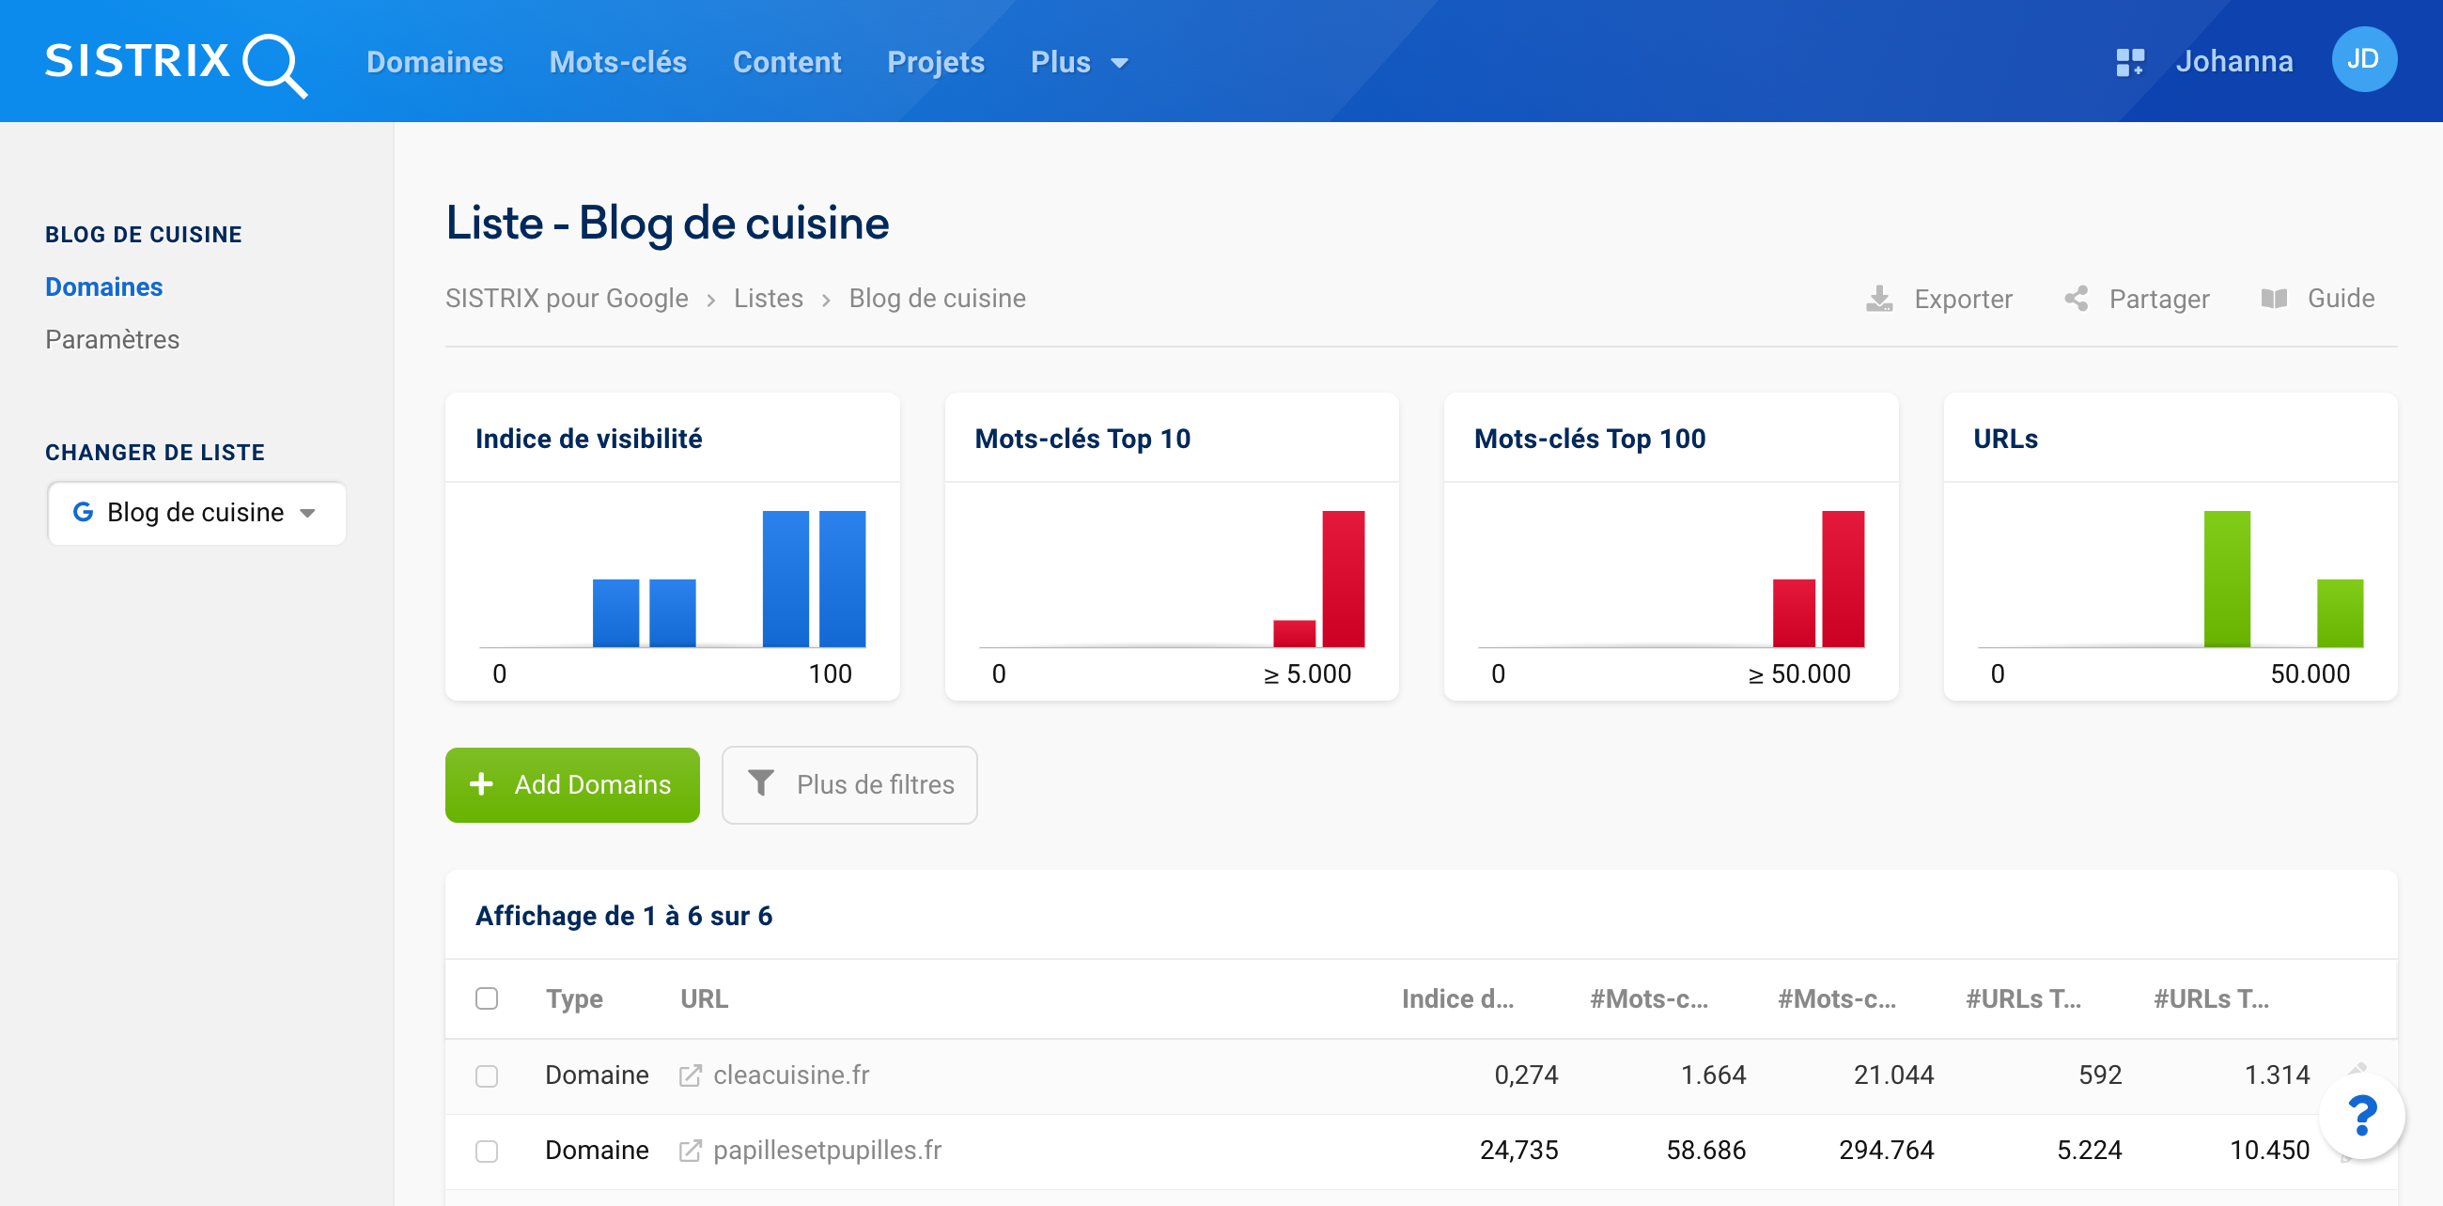Click Blog de cuisine breadcrumb
This screenshot has height=1206, width=2443.
point(937,299)
